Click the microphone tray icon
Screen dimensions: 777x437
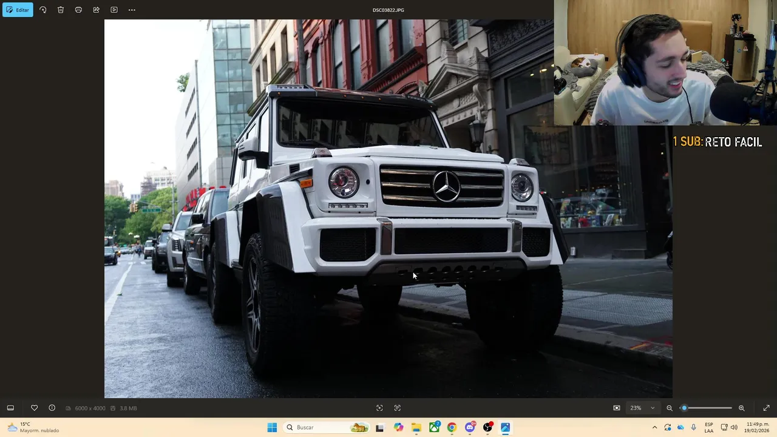coord(693,427)
